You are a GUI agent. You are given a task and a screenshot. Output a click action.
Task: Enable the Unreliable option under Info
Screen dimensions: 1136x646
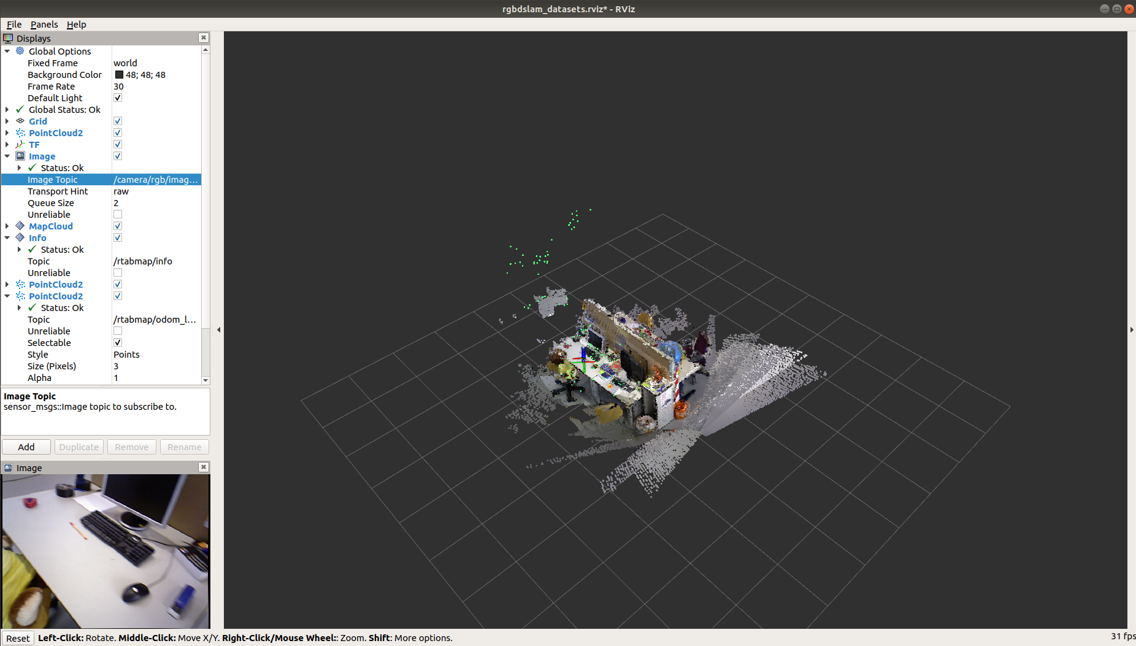117,272
